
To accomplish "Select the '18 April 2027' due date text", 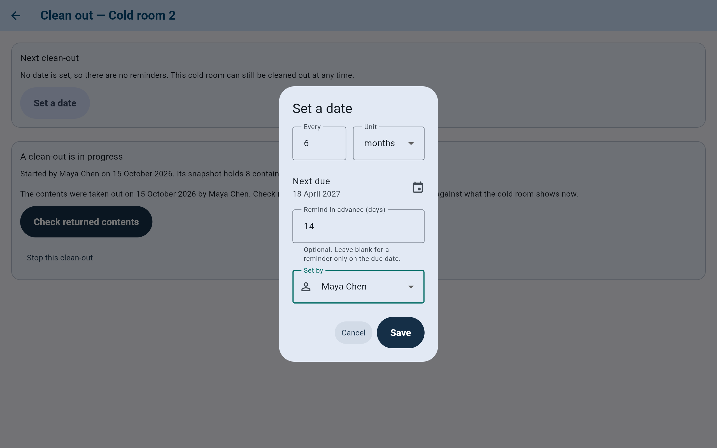I will (316, 194).
